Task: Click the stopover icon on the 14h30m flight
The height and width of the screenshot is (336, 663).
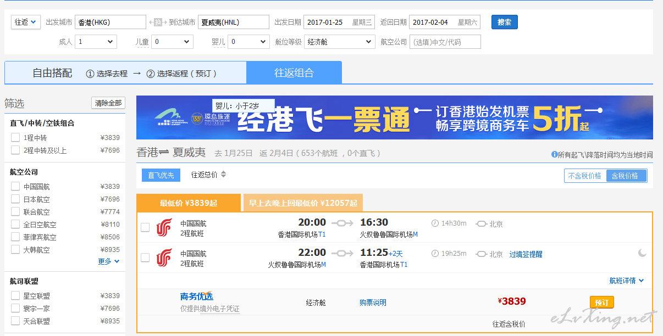Action: click(x=482, y=224)
